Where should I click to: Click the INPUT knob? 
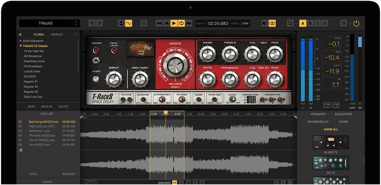point(114,79)
